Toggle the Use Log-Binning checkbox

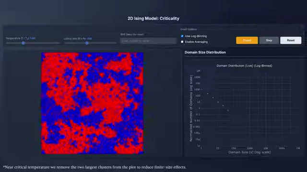click(182, 36)
